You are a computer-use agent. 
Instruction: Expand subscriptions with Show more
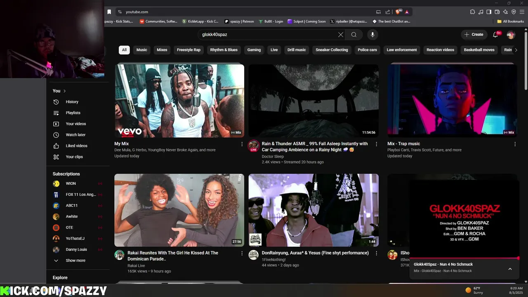[x=75, y=261]
